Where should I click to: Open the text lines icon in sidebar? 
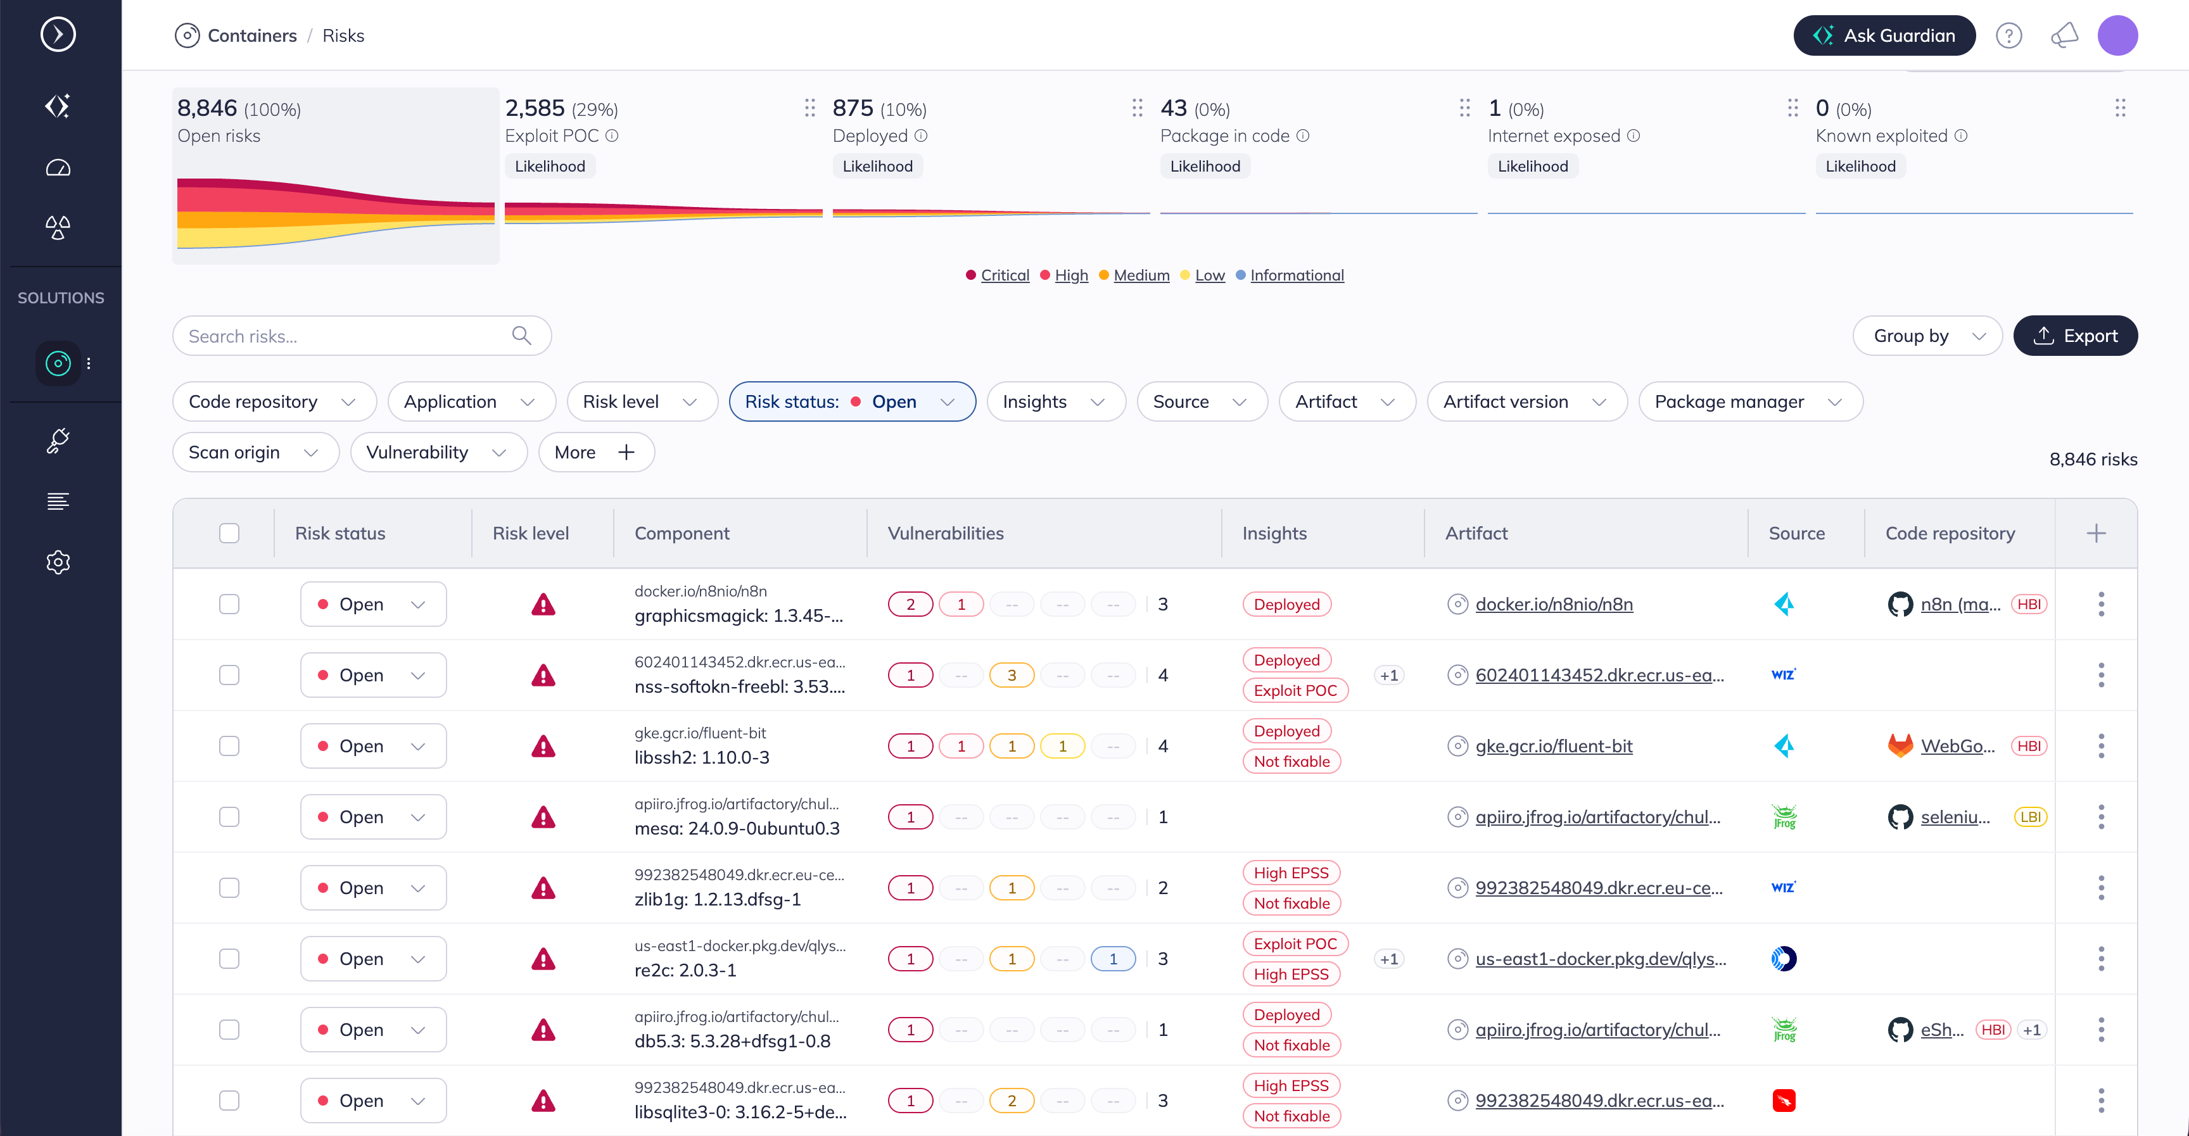[58, 502]
